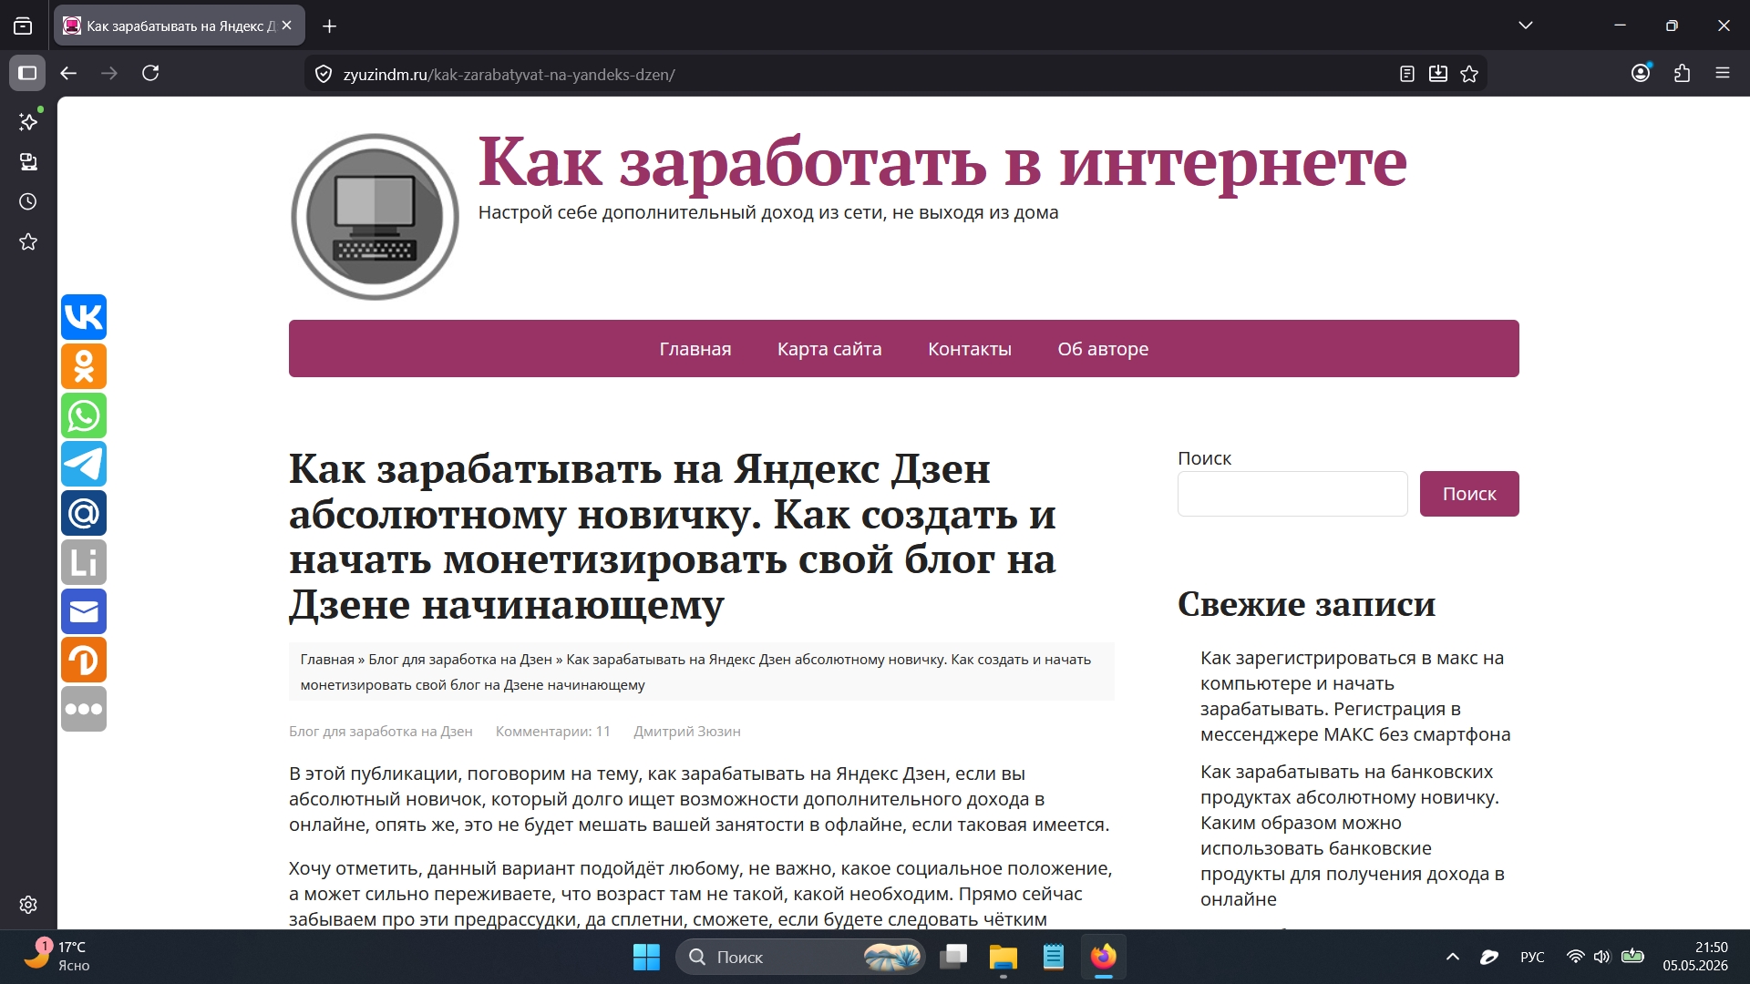The height and width of the screenshot is (984, 1750).
Task: Share to LiveJournal with Li icon
Action: click(x=84, y=562)
